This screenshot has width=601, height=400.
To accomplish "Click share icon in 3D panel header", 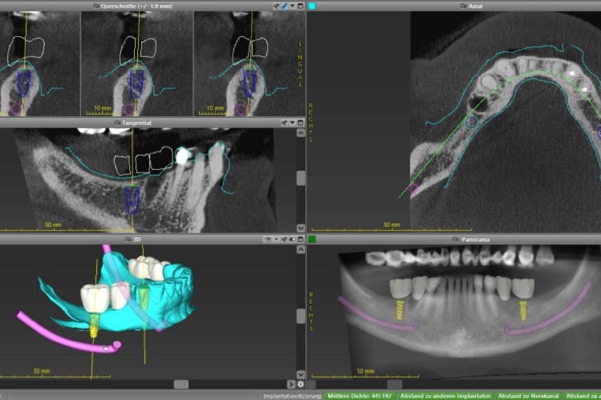I will (x=284, y=239).
